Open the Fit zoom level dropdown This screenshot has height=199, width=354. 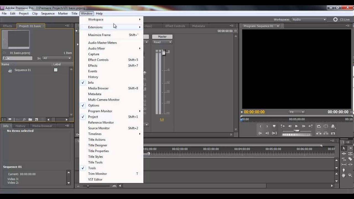coord(296,112)
